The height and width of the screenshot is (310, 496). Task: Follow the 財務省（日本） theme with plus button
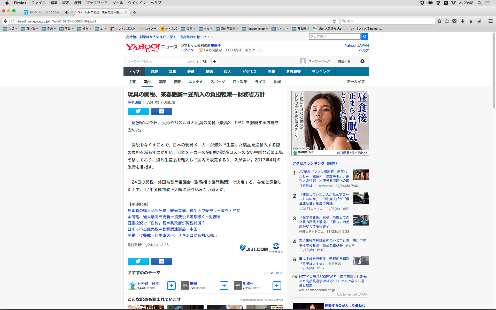[x=171, y=285]
